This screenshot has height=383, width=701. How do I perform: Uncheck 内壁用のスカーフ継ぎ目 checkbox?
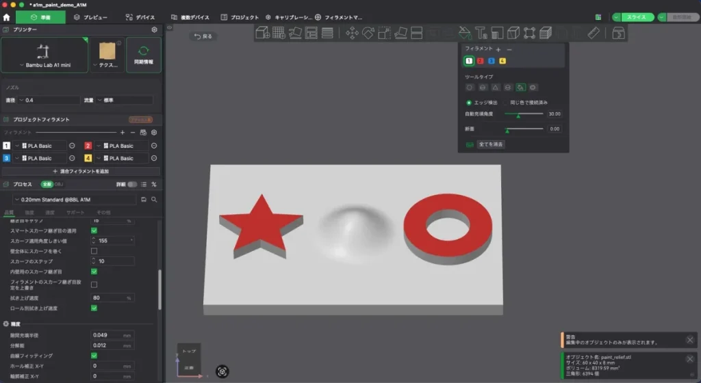pyautogui.click(x=94, y=272)
